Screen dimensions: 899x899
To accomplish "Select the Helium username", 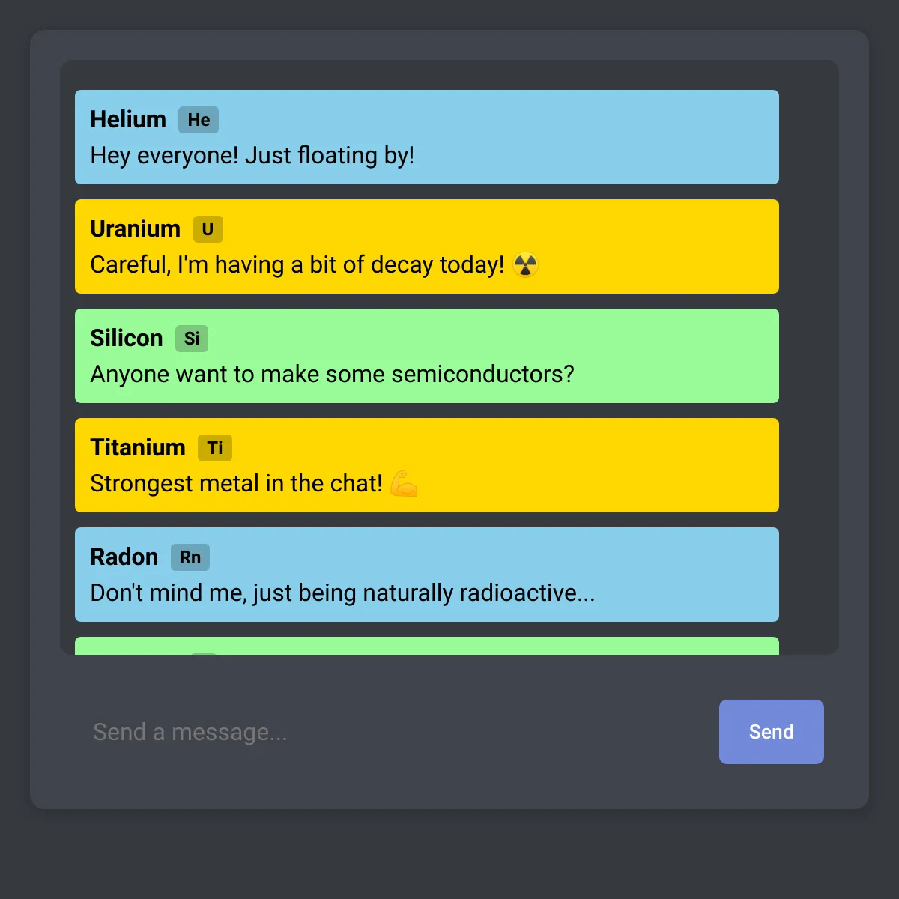I will (x=128, y=120).
